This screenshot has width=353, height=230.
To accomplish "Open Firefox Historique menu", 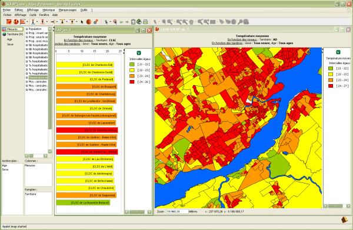I will pyautogui.click(x=49, y=10).
